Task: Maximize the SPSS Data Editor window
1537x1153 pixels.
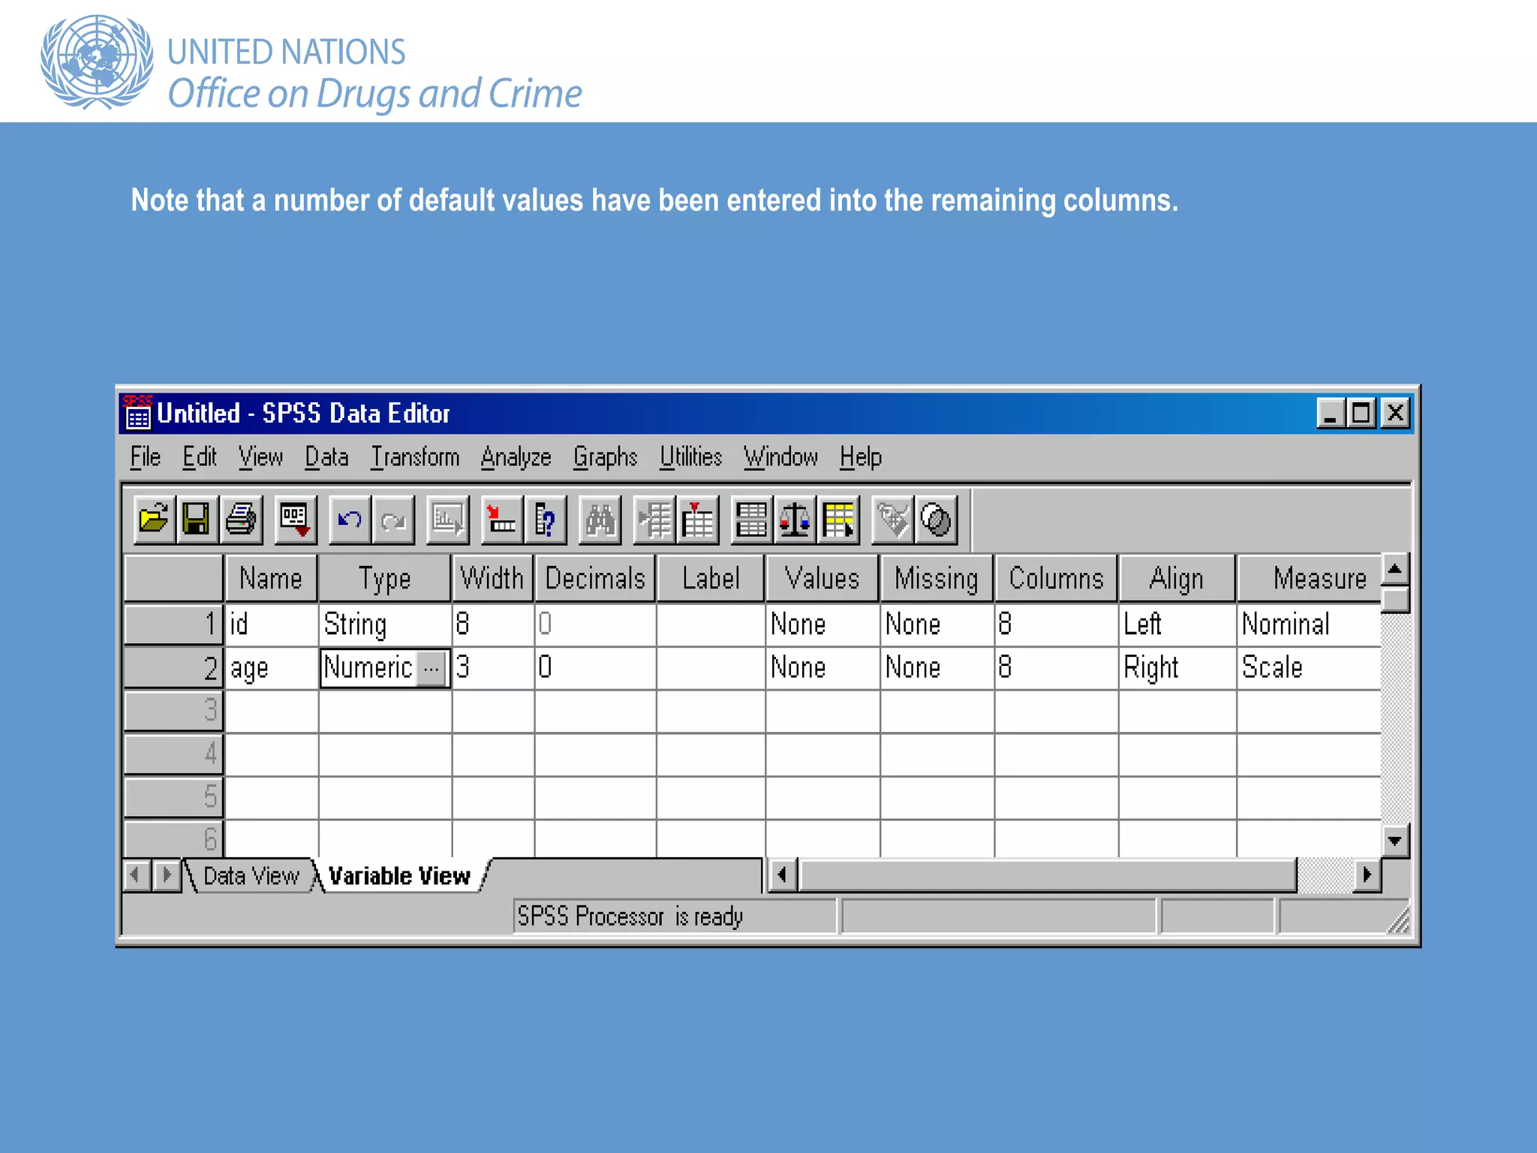Action: [x=1362, y=413]
